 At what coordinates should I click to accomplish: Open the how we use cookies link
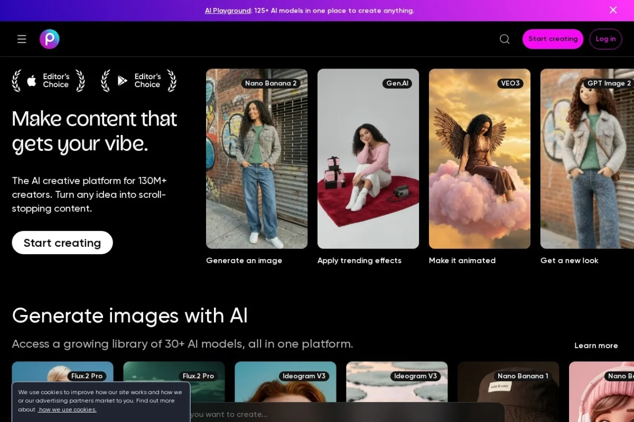(x=67, y=410)
